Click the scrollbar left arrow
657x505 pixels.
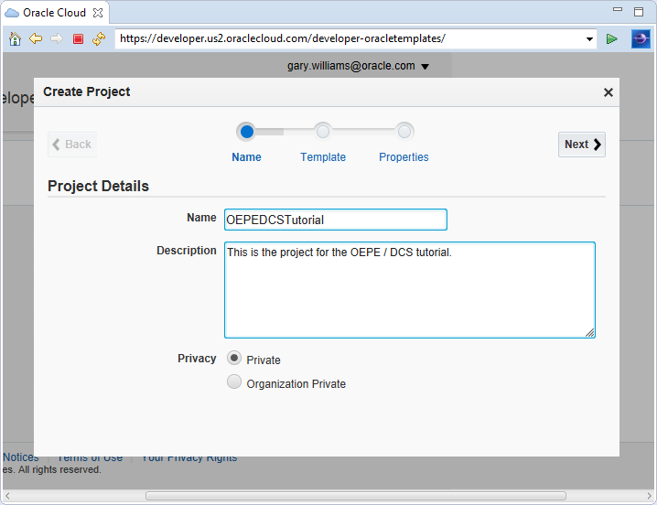[7, 496]
